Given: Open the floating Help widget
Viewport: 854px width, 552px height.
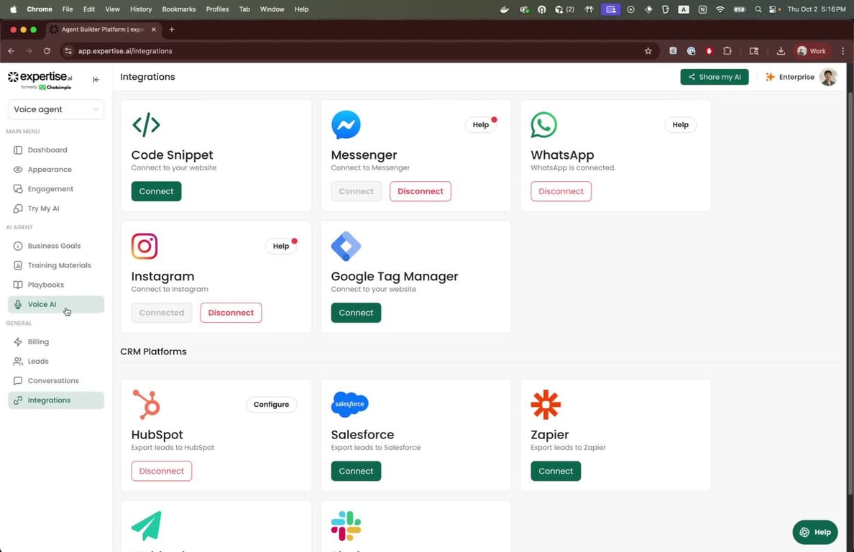Looking at the screenshot, I should point(814,532).
